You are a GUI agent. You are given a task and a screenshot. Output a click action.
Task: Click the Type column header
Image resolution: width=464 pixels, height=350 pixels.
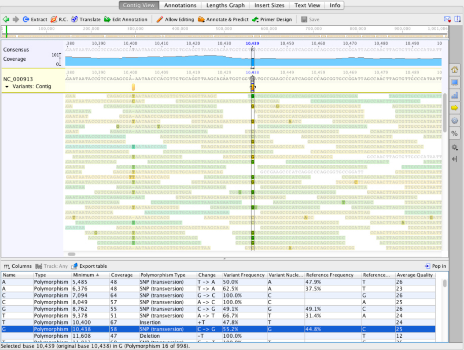(52, 275)
